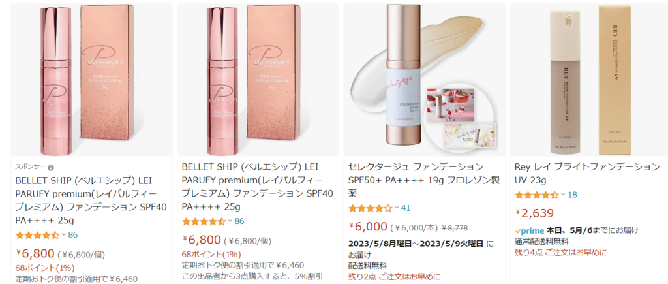Click the sponsored LEI PARUFY product image

[x=91, y=80]
